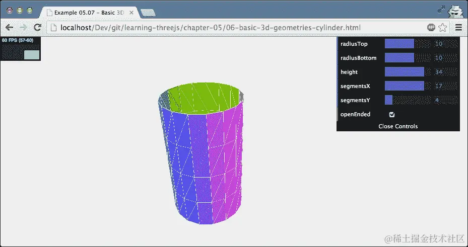The height and width of the screenshot is (247, 468).
Task: Click the Adblock Plus extension icon
Action: 431,28
